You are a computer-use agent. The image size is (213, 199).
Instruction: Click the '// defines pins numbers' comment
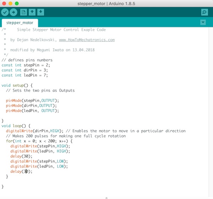click(x=27, y=60)
